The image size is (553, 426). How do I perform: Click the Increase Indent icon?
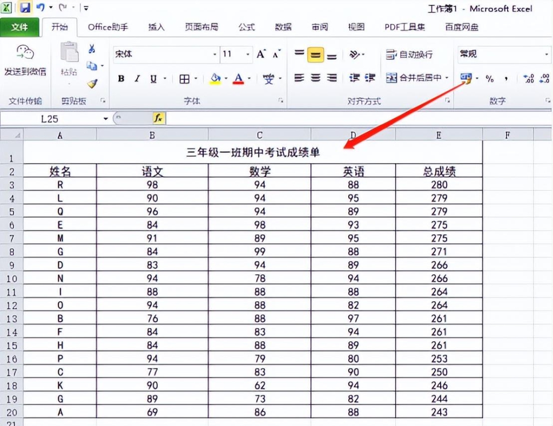tap(369, 78)
